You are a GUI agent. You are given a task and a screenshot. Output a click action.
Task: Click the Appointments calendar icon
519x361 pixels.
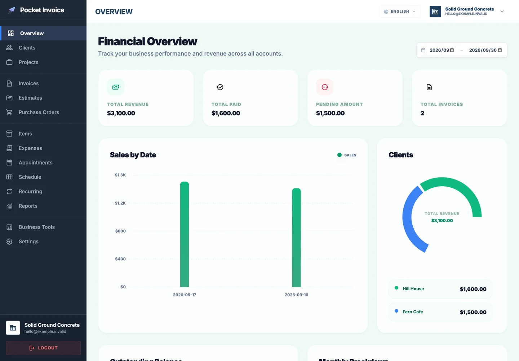click(9, 162)
